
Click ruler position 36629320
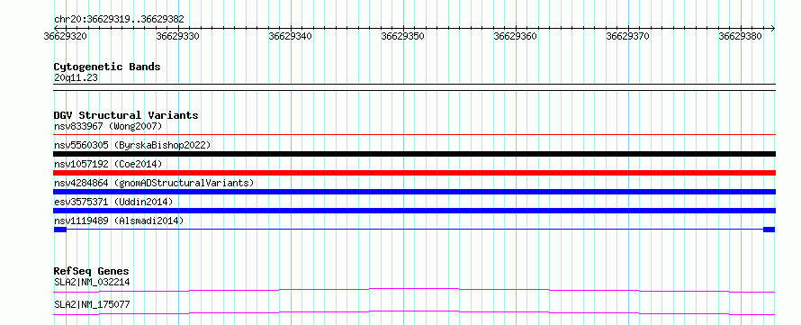pyautogui.click(x=66, y=36)
